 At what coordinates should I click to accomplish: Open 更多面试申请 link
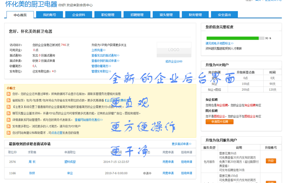pos(182,144)
